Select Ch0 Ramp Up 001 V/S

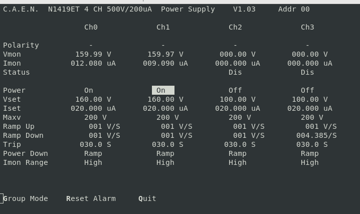(104, 126)
